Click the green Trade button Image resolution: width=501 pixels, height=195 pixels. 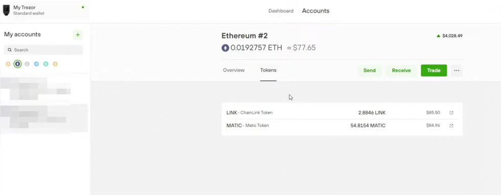[434, 70]
